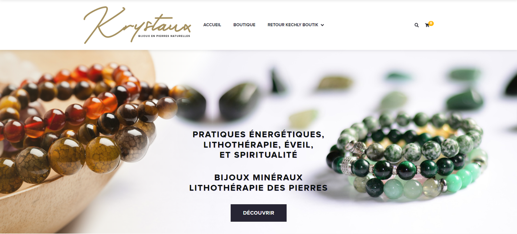Open the shopping cart icon
This screenshot has width=517, height=234.
pyautogui.click(x=427, y=25)
